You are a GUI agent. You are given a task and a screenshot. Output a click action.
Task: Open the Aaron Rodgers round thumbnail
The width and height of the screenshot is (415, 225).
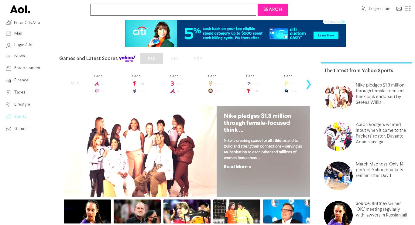point(338,136)
